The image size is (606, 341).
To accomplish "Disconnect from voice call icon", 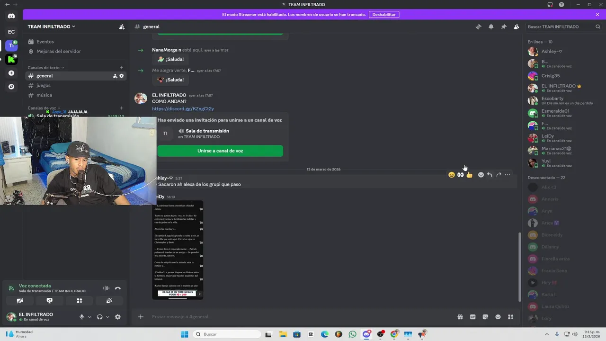I will [118, 288].
